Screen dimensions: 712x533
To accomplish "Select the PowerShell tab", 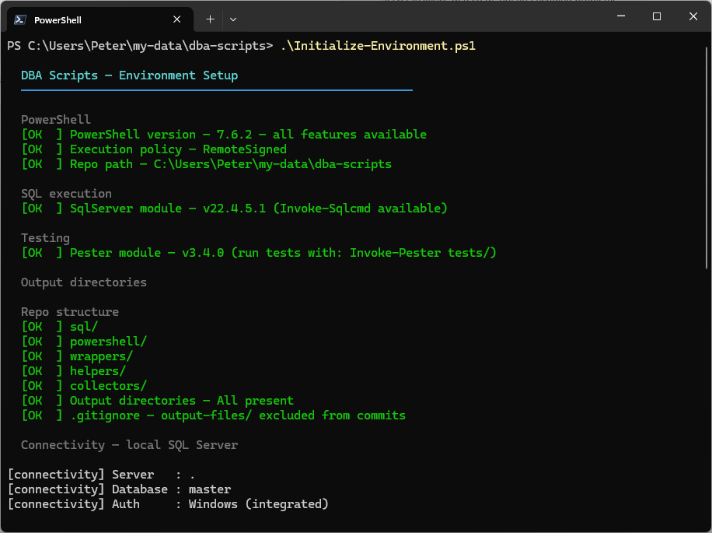I will click(x=100, y=19).
